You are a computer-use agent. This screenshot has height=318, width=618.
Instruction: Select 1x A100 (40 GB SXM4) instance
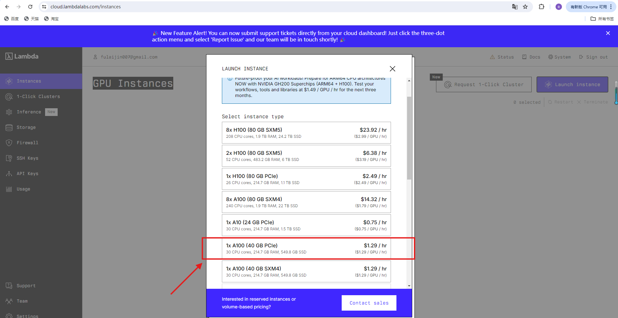click(306, 271)
